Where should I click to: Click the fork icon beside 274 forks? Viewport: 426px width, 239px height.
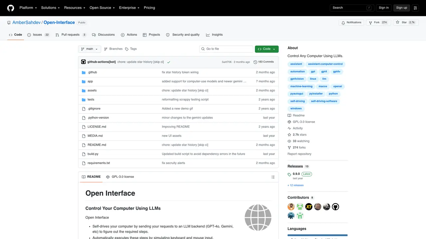(x=289, y=148)
